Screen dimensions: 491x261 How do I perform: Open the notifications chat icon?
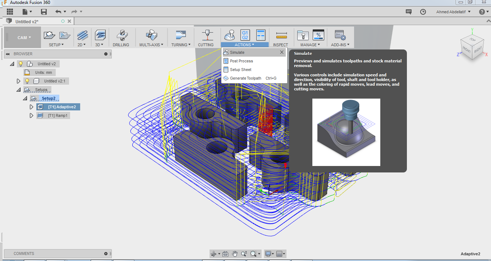tap(408, 12)
